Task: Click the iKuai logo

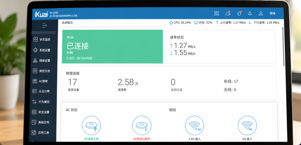Action: pyautogui.click(x=41, y=14)
